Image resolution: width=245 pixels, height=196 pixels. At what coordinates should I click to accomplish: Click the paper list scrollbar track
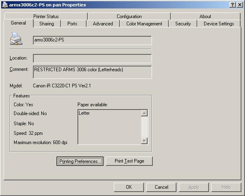coord(144,127)
